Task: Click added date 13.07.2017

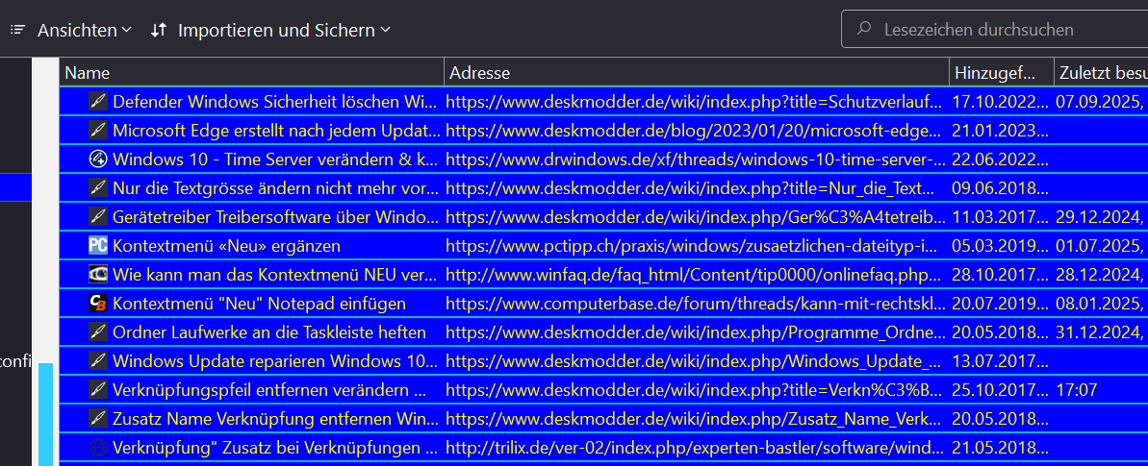Action: pyautogui.click(x=1000, y=360)
